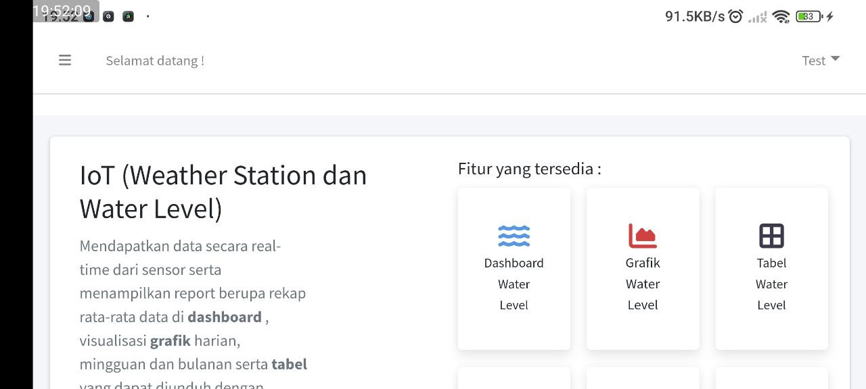
Task: Open the Dashboard Water Level card
Action: [514, 269]
